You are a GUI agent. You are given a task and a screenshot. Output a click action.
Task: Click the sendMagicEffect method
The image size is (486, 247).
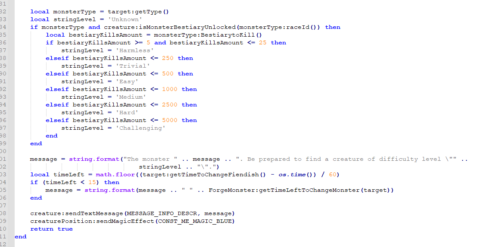coord(125,221)
